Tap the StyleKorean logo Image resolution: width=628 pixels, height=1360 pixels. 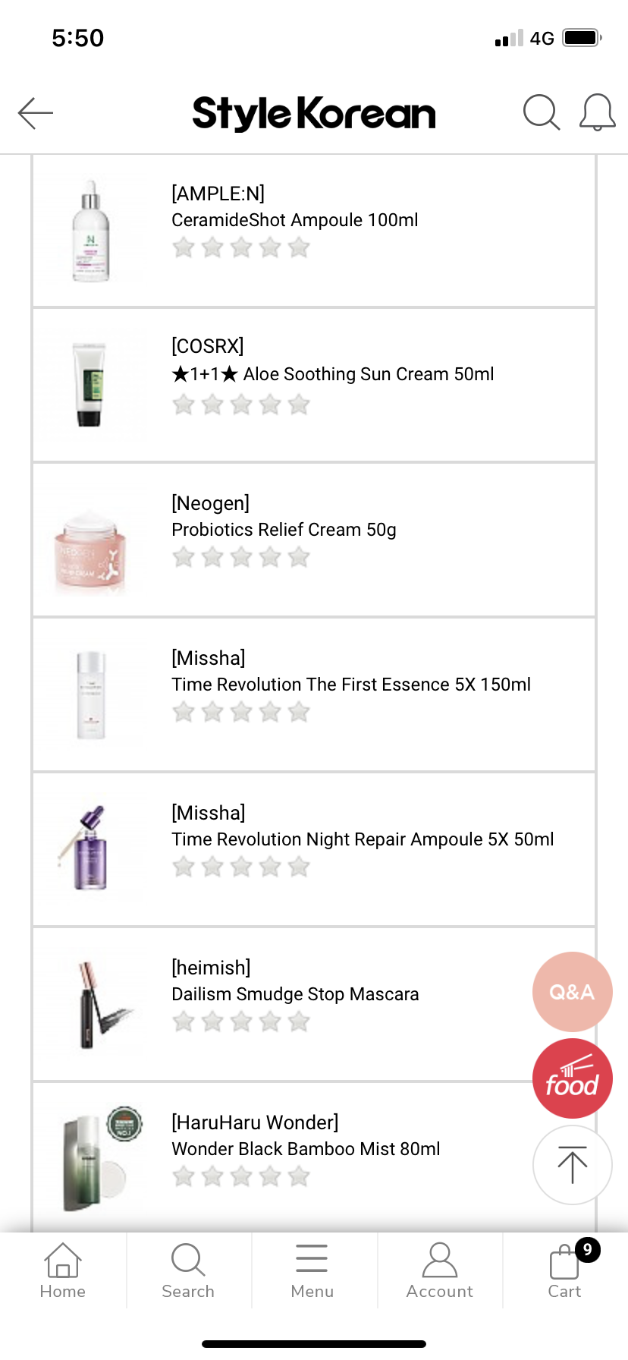point(314,114)
